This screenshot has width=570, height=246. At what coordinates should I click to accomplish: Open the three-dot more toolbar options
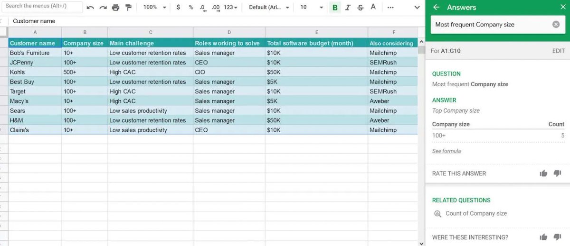(390, 8)
